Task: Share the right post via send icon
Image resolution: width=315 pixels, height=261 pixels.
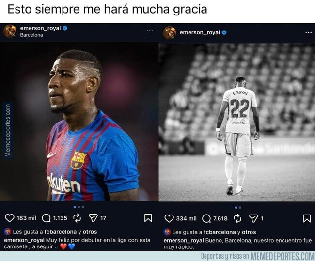Action: [253, 218]
